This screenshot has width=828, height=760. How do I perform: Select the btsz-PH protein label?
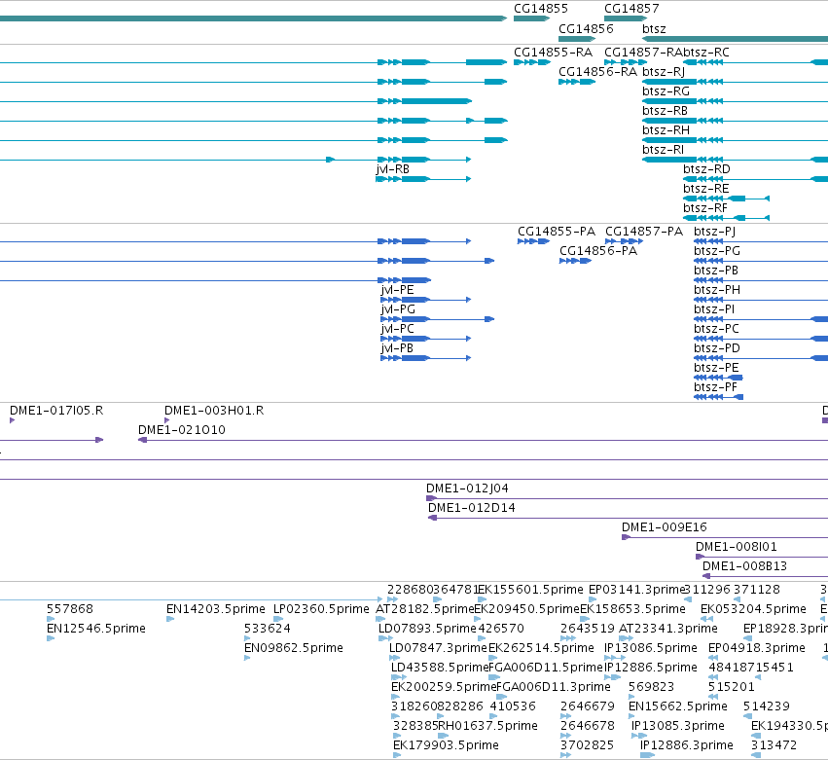[717, 290]
